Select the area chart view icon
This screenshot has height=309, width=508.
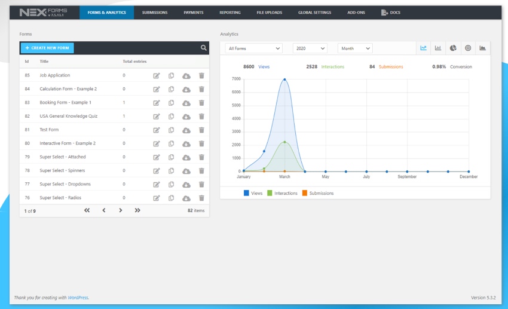click(x=483, y=48)
